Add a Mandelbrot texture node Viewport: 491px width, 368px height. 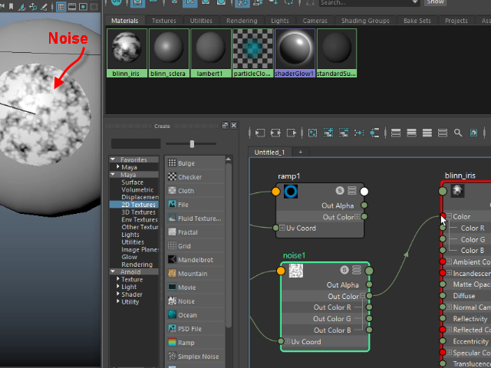tap(196, 260)
